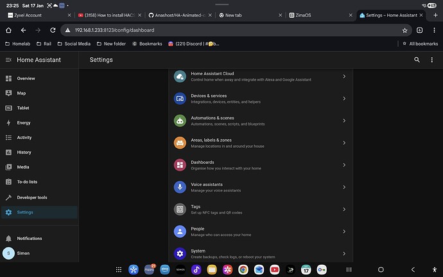Screen dimensions: 443x277
Task: Open Settings page overflow menu
Action: (x=431, y=60)
